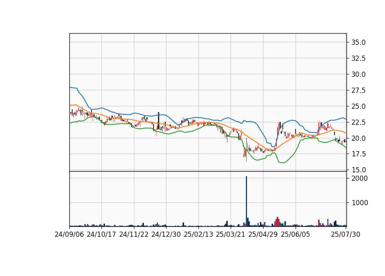Screen dimensions: 385x276
Task: Click the 24/11/22 date label
Action: (x=134, y=235)
